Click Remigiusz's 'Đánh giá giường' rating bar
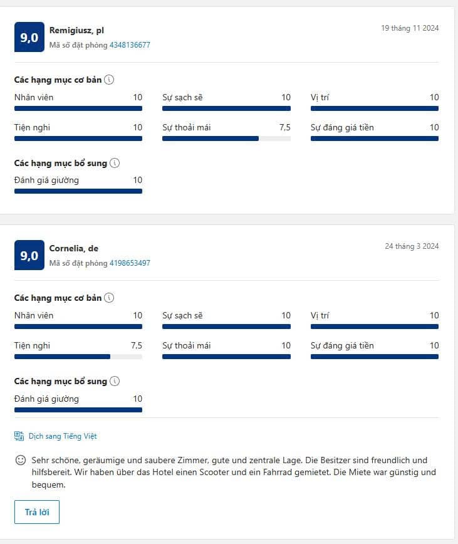 [78, 191]
